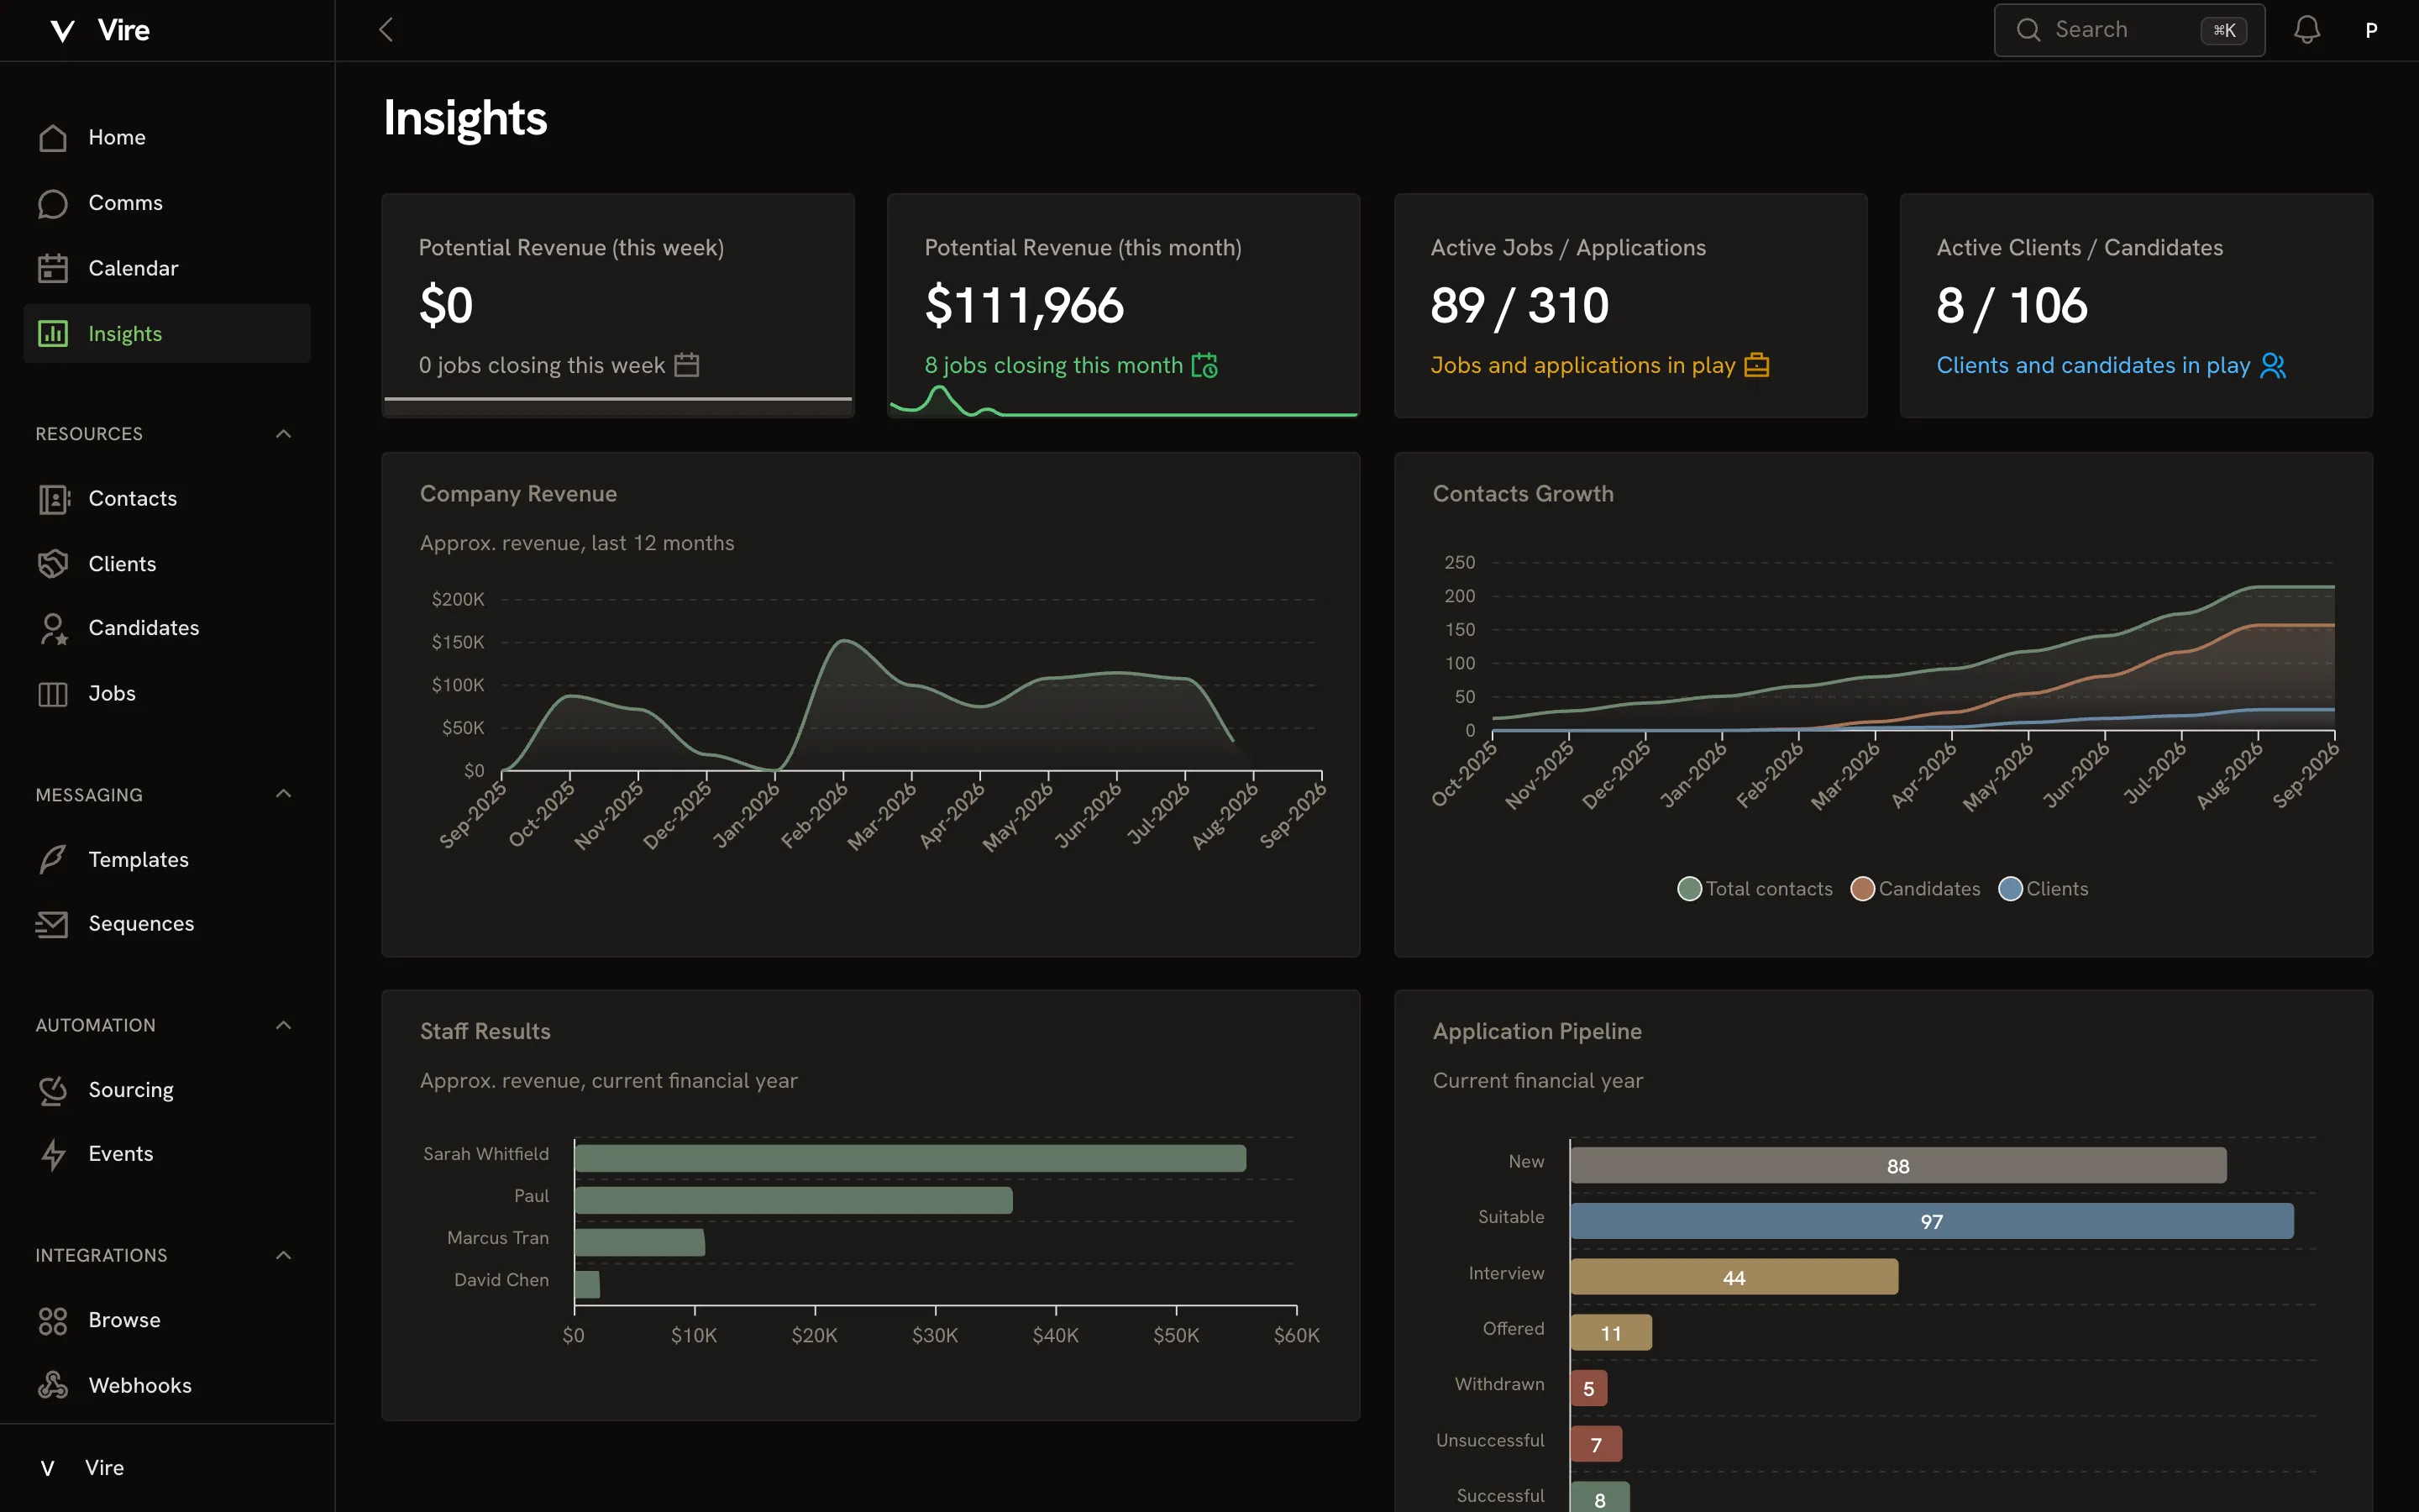Click the Calendar sidebar icon
The width and height of the screenshot is (2419, 1512).
(x=53, y=268)
